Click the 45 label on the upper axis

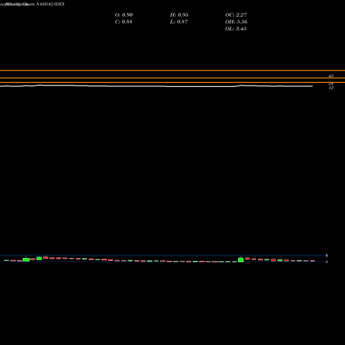(x=331, y=76)
